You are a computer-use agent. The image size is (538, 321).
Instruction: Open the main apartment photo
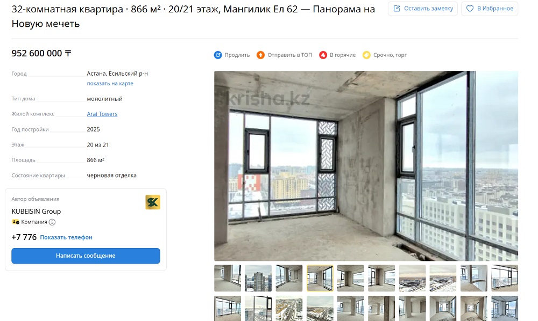(366, 166)
